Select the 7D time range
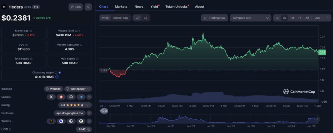Viewport: 333px width, 133px height. 284,18
